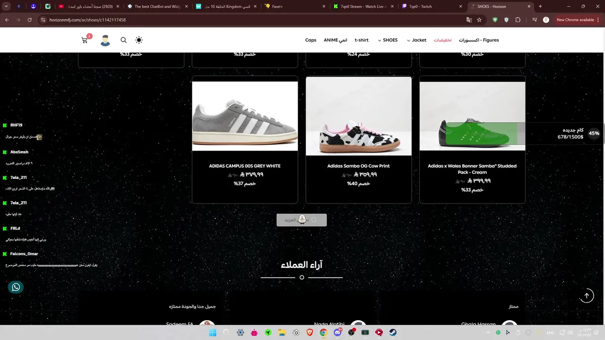Click the scroll-to-top arrow button
This screenshot has height=340, width=605.
(587, 296)
